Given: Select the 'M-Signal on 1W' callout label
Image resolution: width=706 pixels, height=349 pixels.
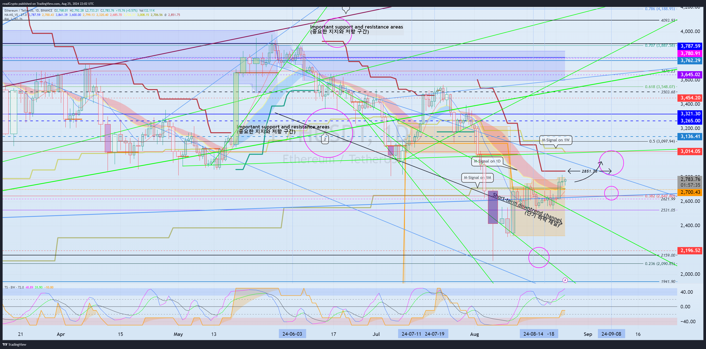Looking at the screenshot, I should (555, 140).
